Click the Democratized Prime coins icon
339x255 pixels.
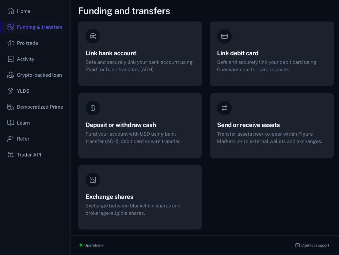(11, 107)
